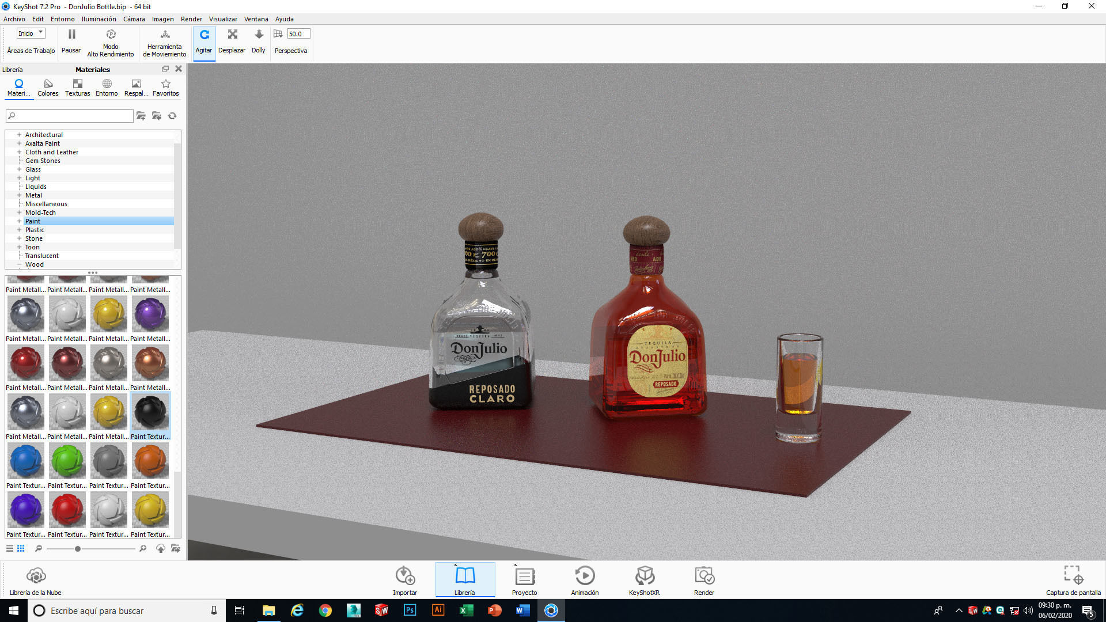Image resolution: width=1106 pixels, height=622 pixels.
Task: Select the Gem Stones category
Action: [43, 161]
